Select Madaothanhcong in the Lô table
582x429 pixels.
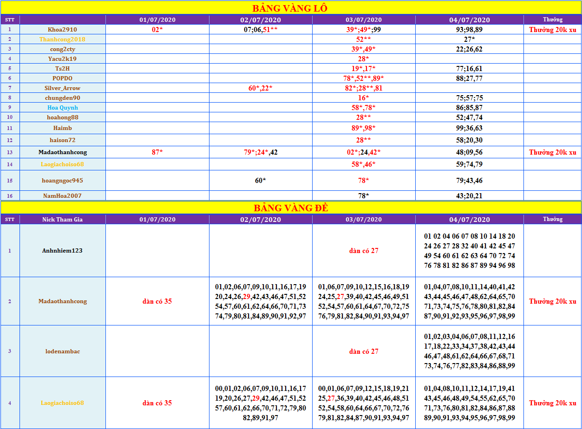click(62, 152)
